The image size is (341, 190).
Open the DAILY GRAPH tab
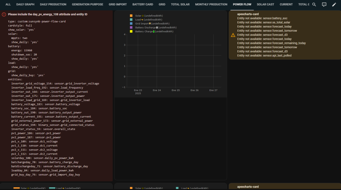click(x=25, y=4)
